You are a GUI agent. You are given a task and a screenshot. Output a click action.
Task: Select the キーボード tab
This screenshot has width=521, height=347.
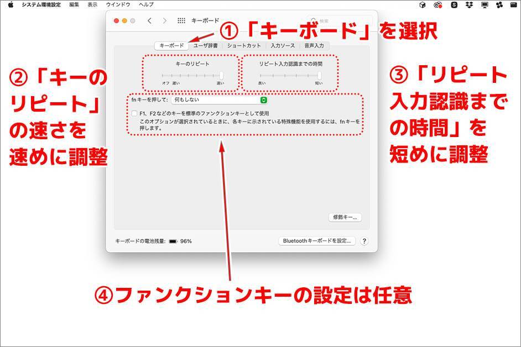click(171, 45)
